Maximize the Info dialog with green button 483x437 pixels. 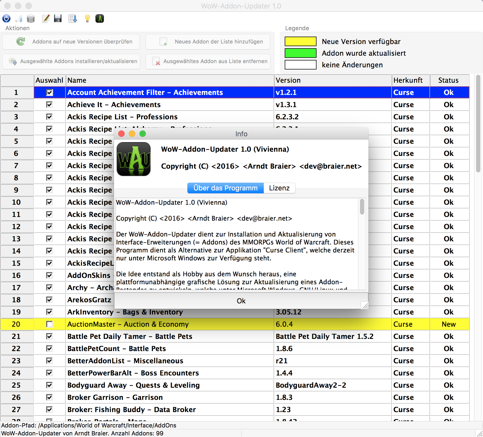coord(143,134)
